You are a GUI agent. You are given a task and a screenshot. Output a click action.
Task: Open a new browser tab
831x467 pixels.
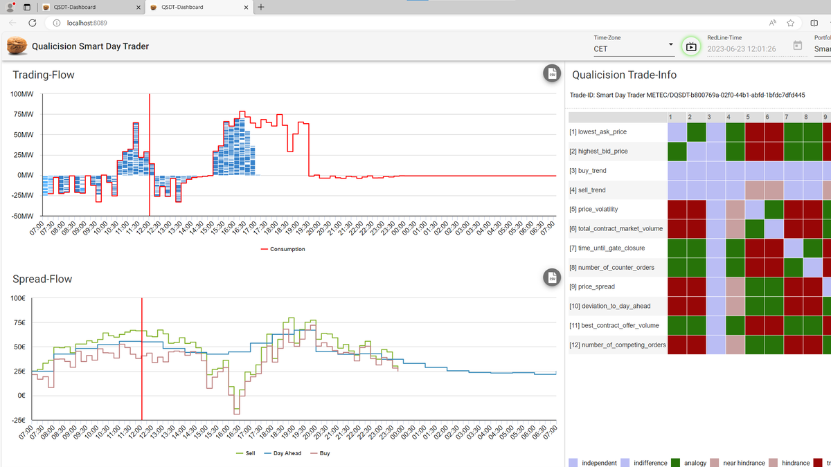pyautogui.click(x=261, y=7)
